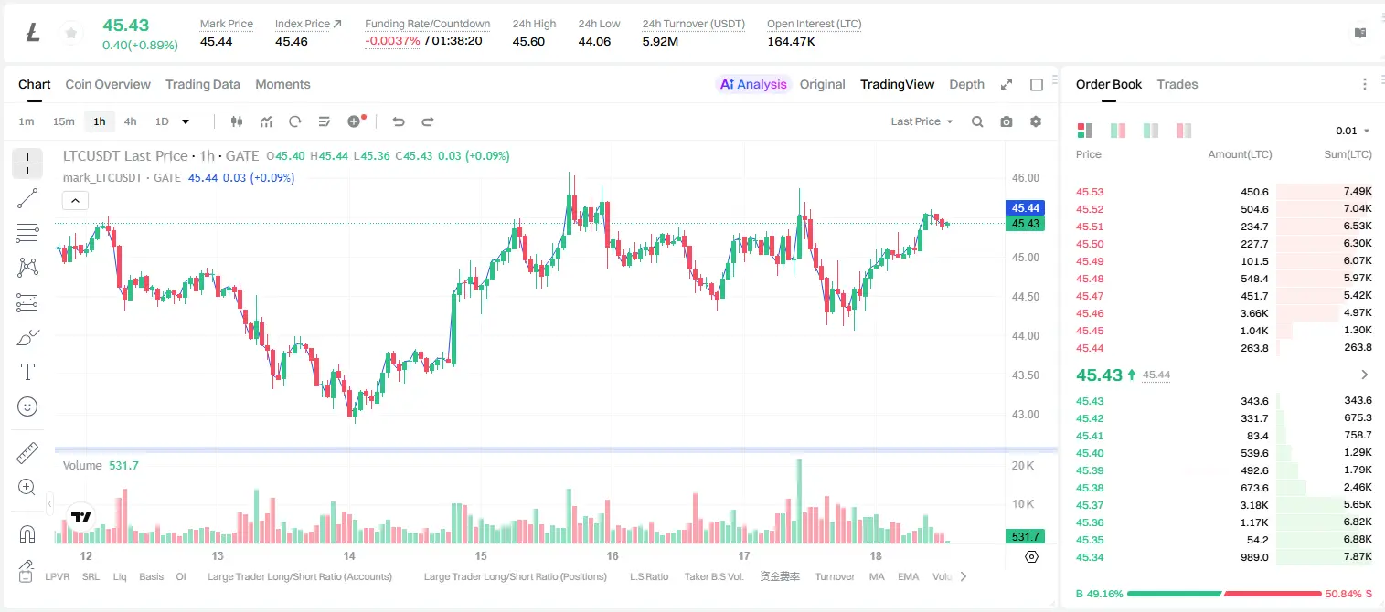Show only buy orders in order book

click(1151, 131)
